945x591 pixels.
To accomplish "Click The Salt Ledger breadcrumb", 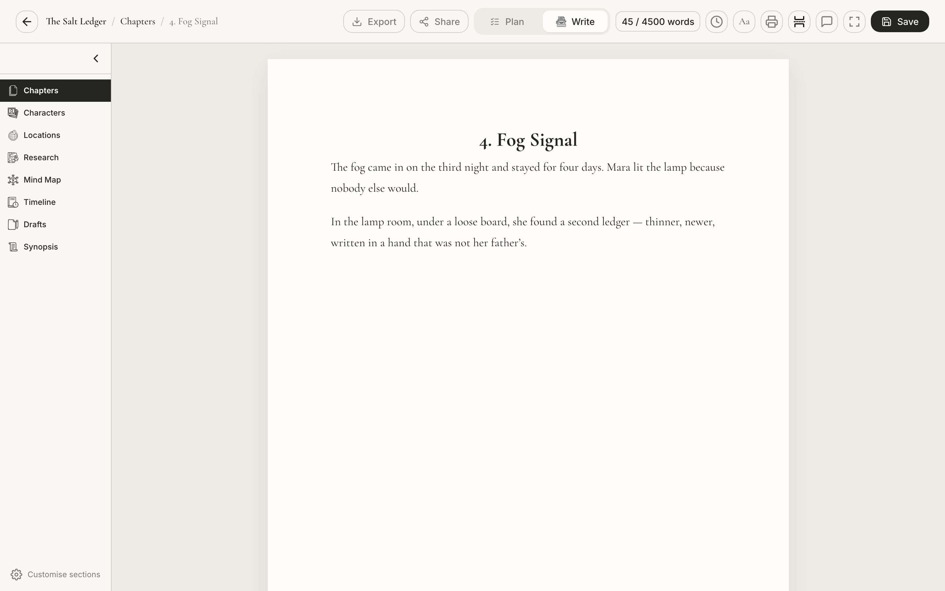I will pyautogui.click(x=76, y=21).
